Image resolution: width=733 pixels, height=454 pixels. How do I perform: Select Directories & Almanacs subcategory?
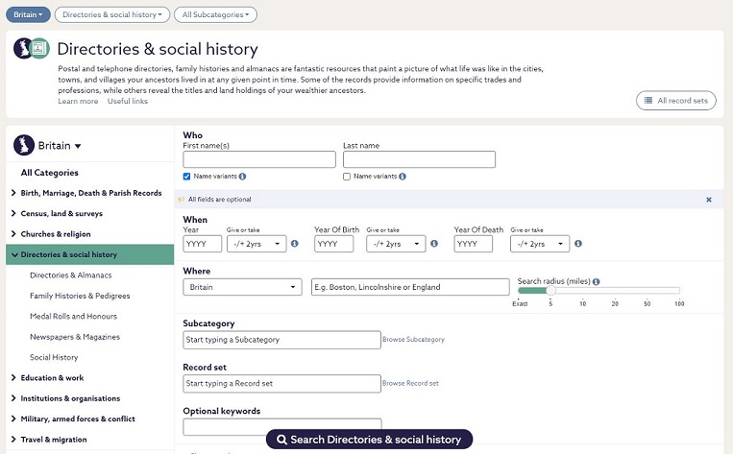click(x=70, y=275)
